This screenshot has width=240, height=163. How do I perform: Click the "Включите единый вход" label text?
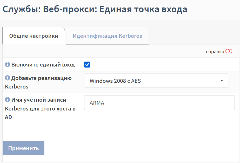(43, 65)
